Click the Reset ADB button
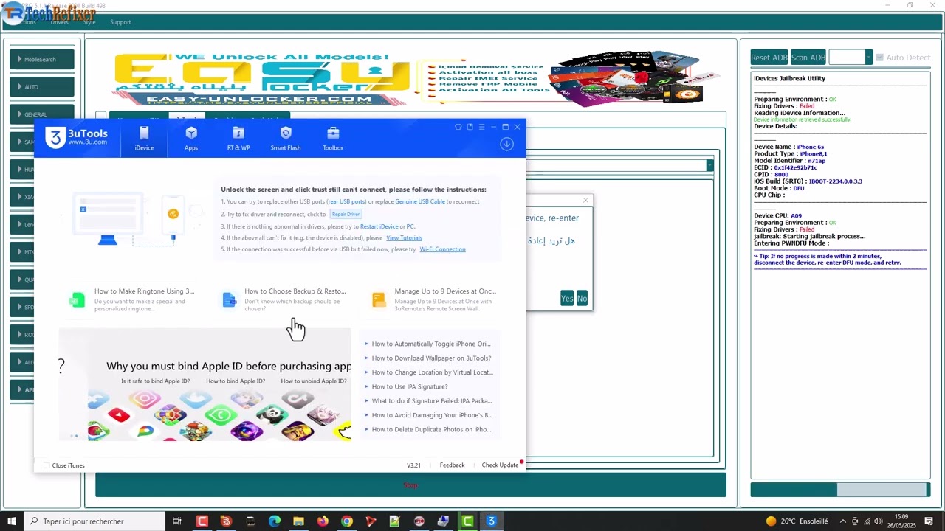945x531 pixels. click(769, 58)
